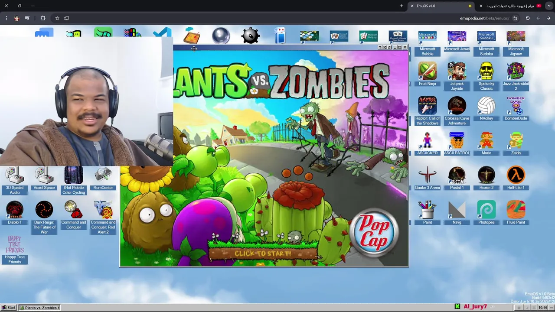Launch ASCIICKER desktop icon

[427, 143]
